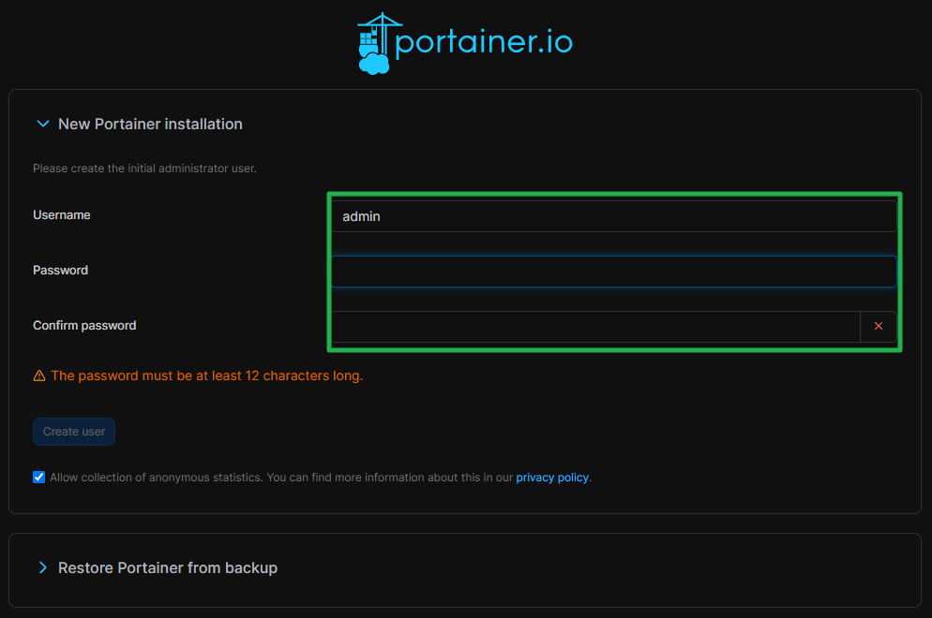Image resolution: width=932 pixels, height=618 pixels.
Task: Click the Confirm password label
Action: coord(84,326)
